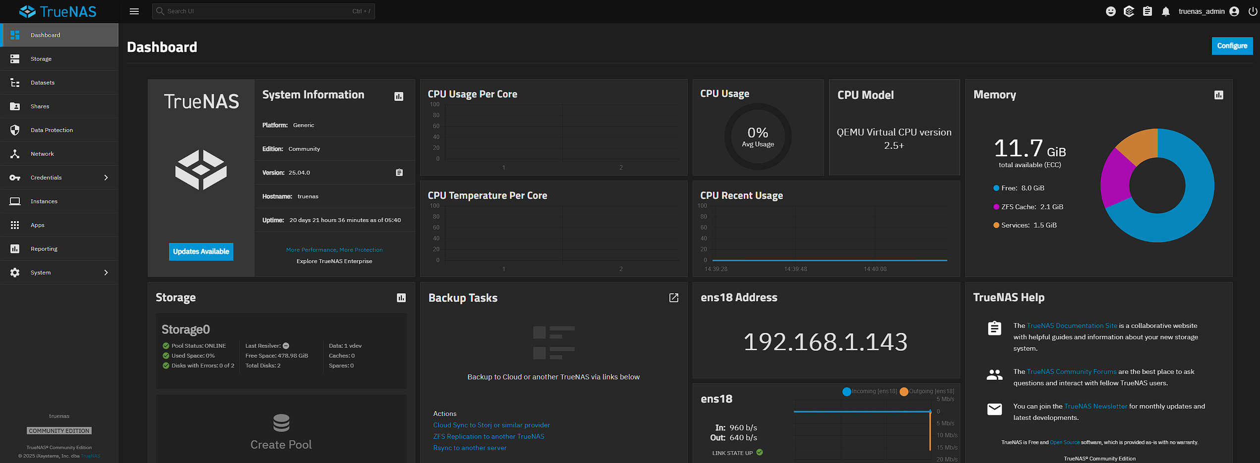Click the TrueNAS link in sidebar footer
This screenshot has height=463, width=1260.
(91, 456)
